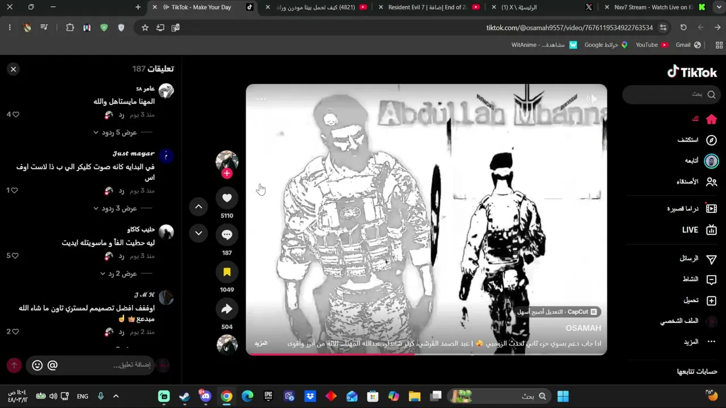Share the video with the arrow icon
The height and width of the screenshot is (408, 726).
click(x=227, y=309)
